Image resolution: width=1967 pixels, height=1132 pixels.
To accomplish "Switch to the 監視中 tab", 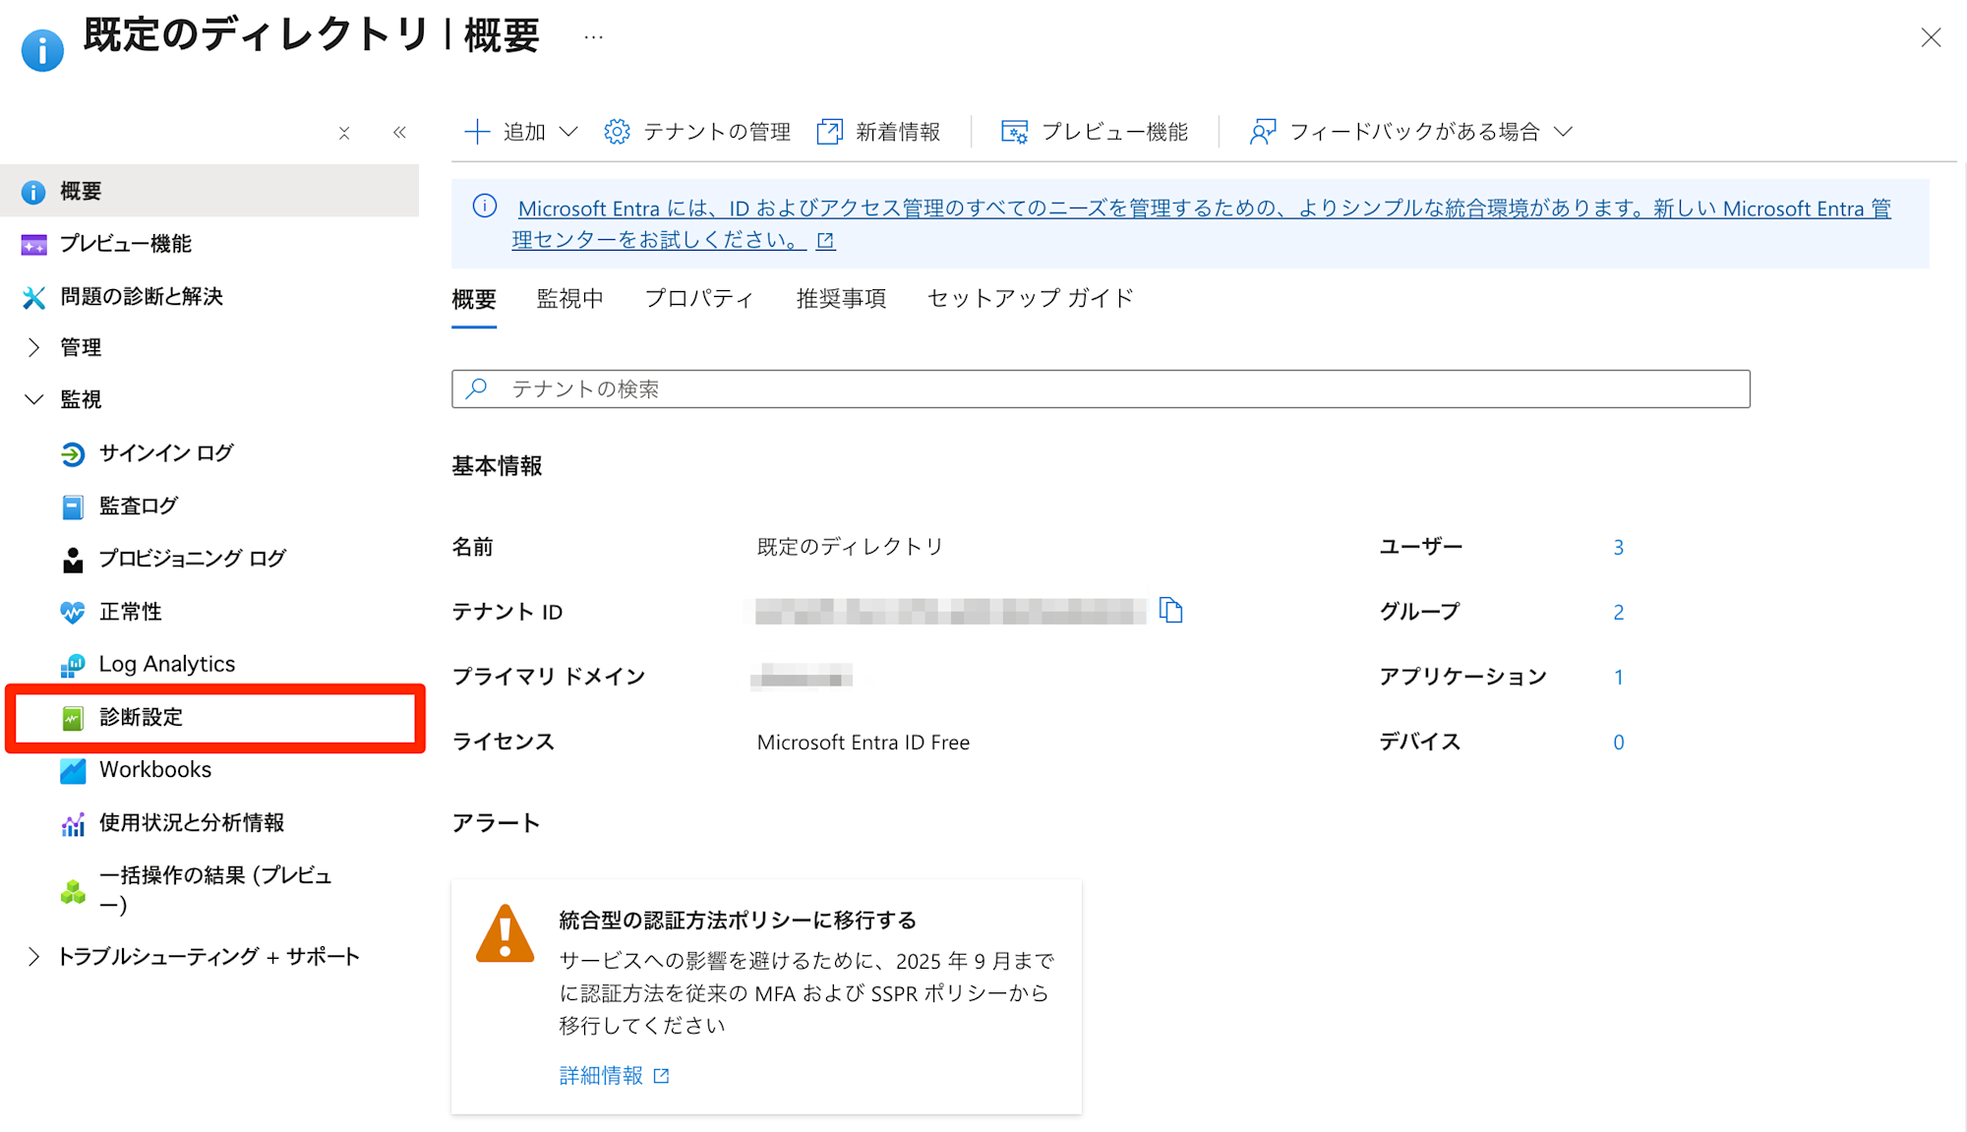I will [x=570, y=299].
